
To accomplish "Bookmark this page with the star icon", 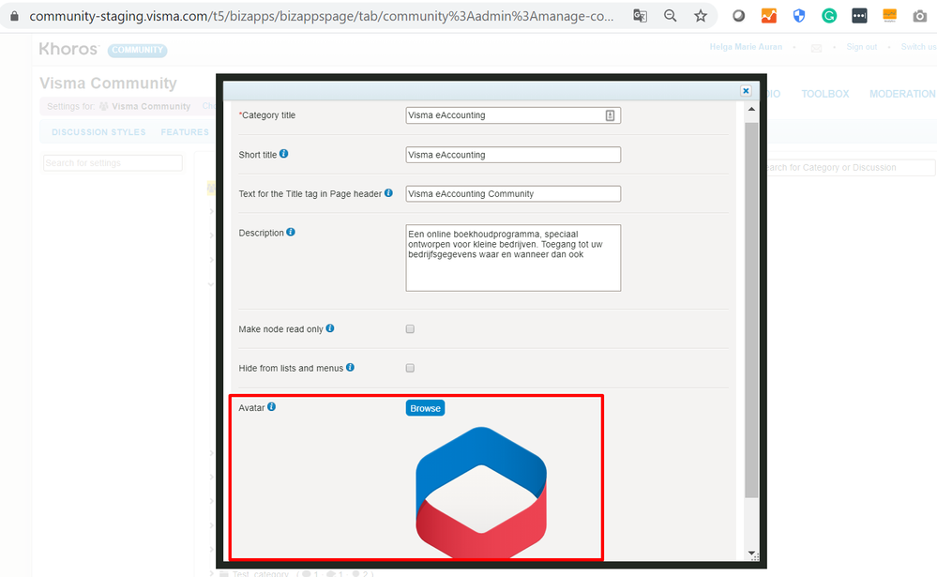I will tap(701, 16).
